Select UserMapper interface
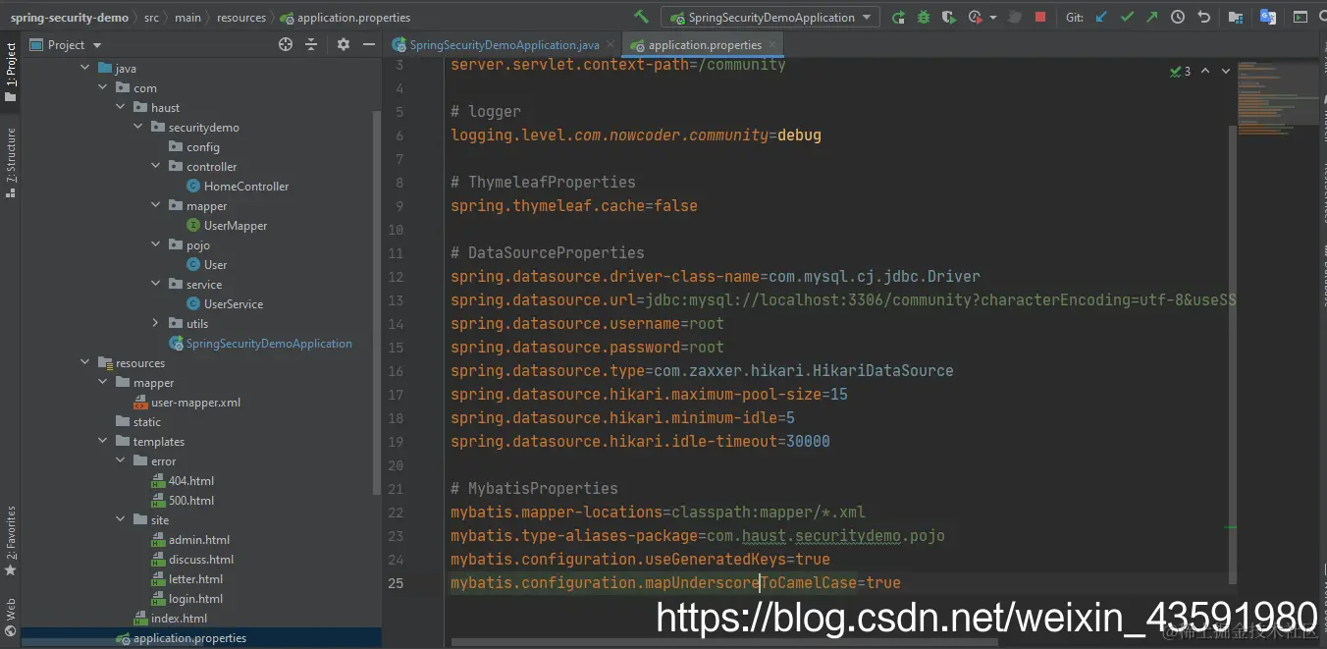 click(x=227, y=225)
